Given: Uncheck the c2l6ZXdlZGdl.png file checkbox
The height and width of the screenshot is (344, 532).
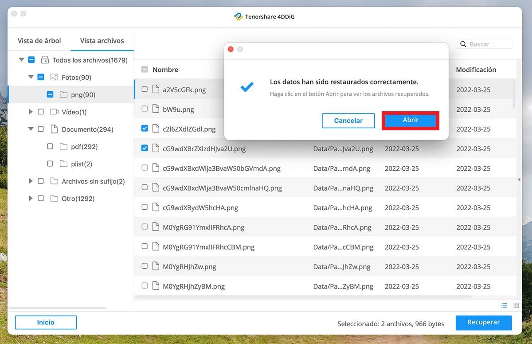Looking at the screenshot, I should pos(145,129).
